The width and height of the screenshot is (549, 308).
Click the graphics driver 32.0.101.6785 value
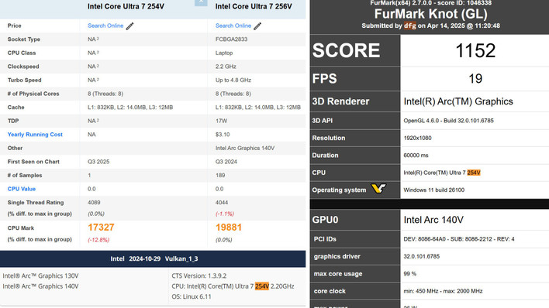click(x=422, y=257)
